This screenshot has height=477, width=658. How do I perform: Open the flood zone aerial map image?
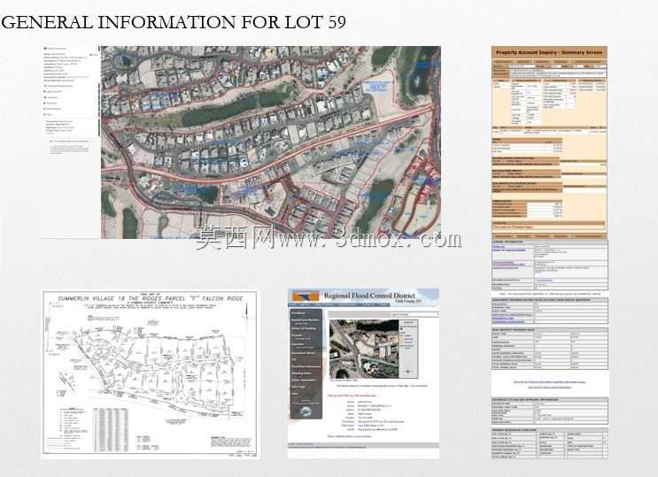[364, 349]
